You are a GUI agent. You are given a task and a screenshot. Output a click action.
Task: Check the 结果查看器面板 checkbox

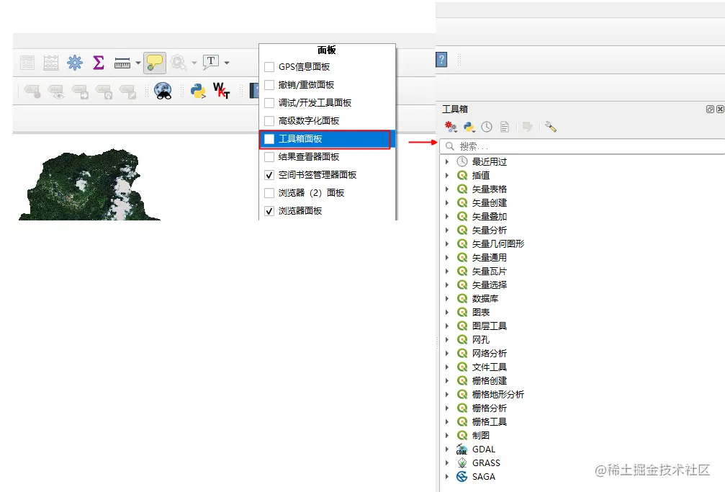tap(269, 157)
